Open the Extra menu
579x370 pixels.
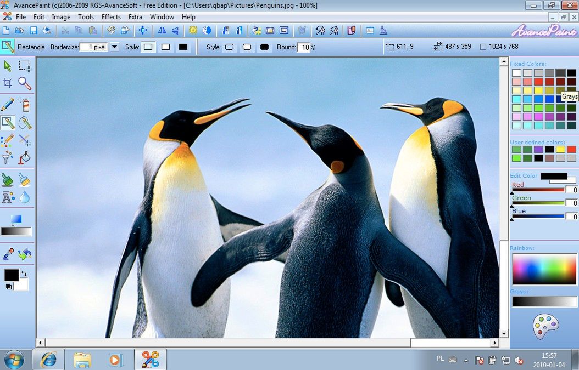point(135,17)
